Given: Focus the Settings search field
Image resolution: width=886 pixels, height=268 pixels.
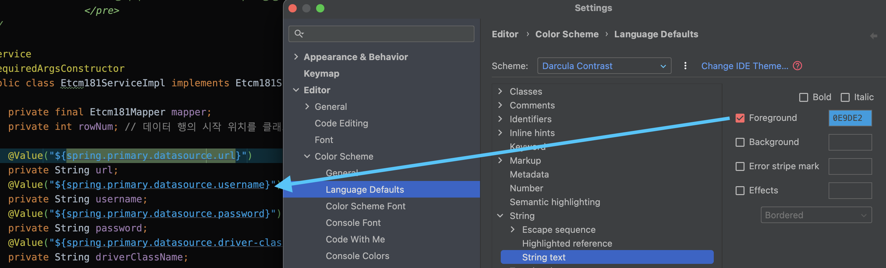Looking at the screenshot, I should click(x=381, y=33).
